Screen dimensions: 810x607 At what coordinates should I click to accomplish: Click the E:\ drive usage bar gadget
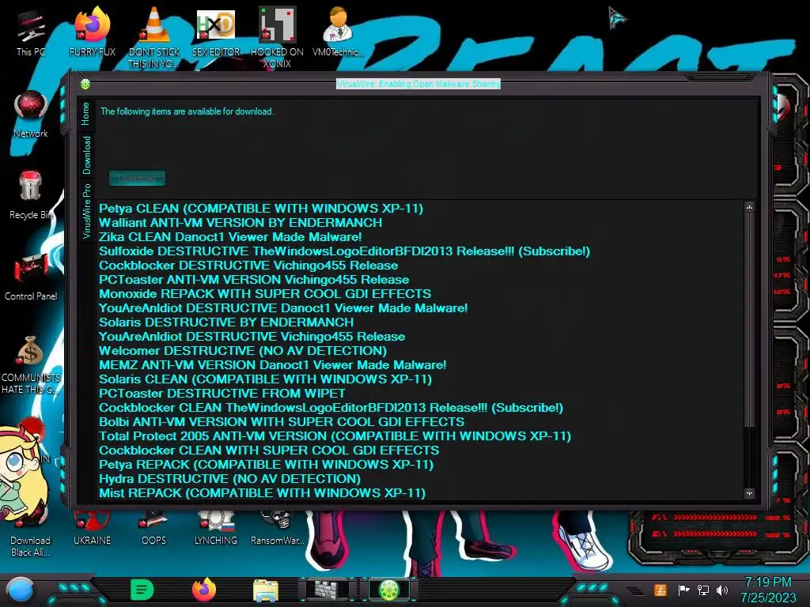(722, 534)
